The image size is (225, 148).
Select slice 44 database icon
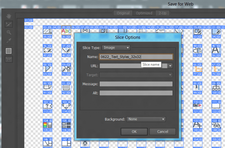[198, 50]
